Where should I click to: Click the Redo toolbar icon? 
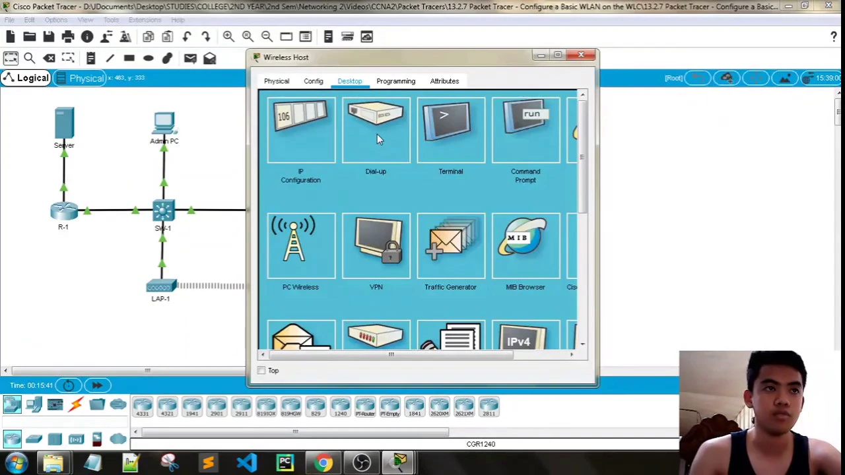click(206, 37)
